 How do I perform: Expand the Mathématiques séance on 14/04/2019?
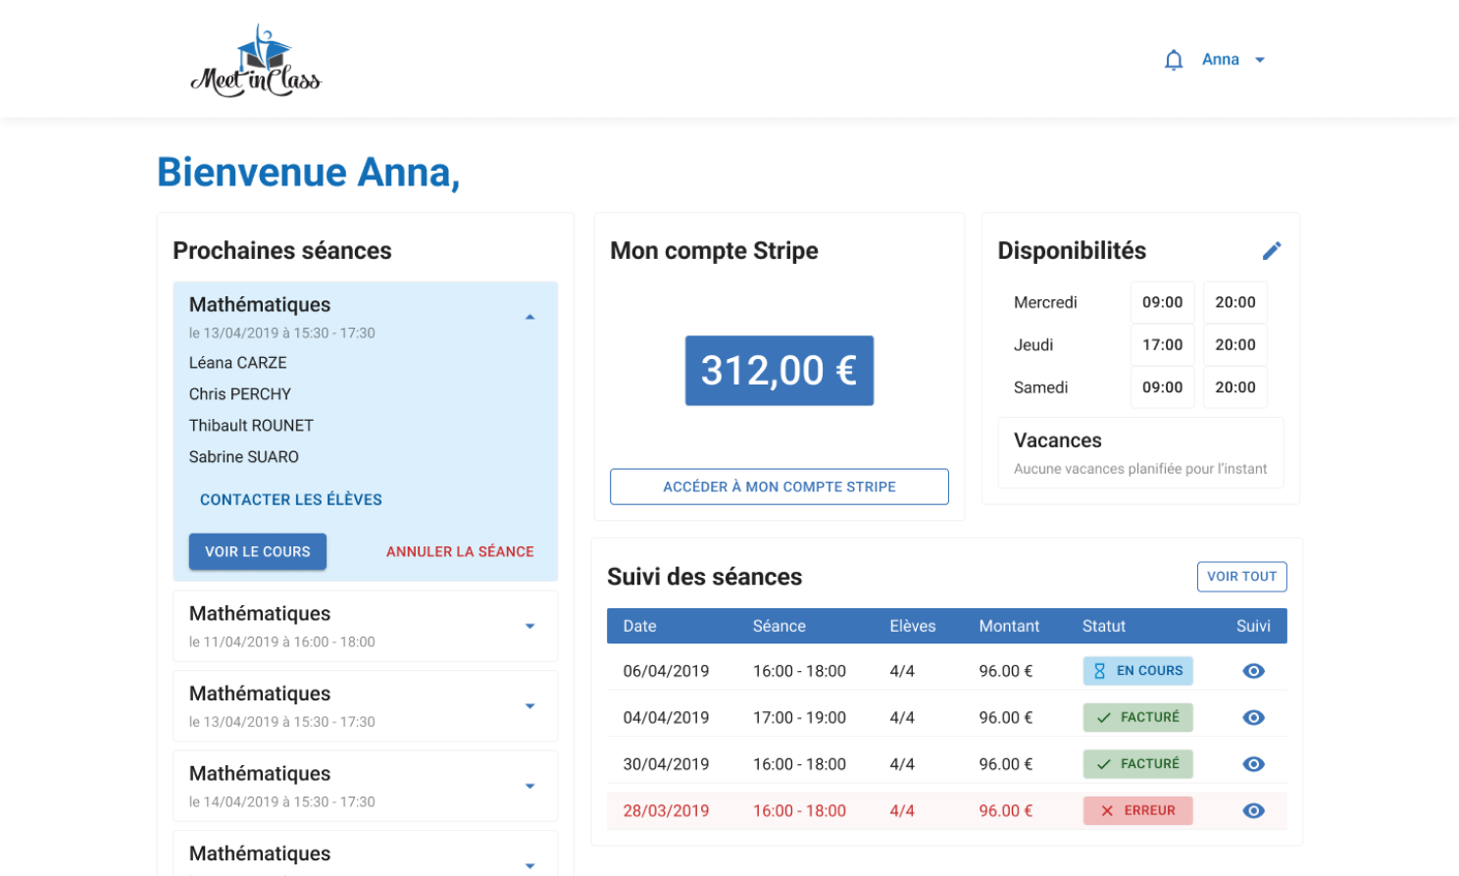pos(529,786)
